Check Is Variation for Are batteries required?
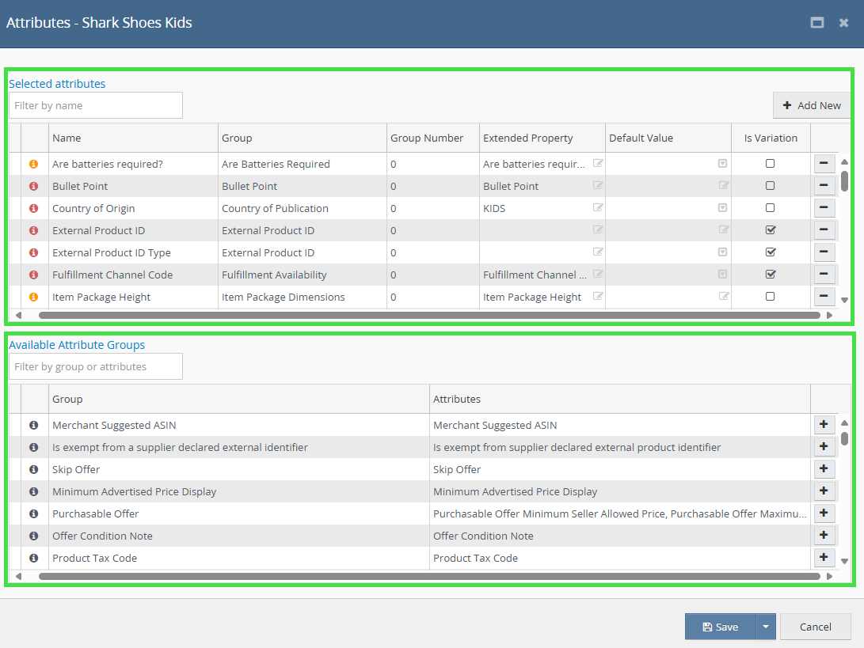 (x=770, y=164)
